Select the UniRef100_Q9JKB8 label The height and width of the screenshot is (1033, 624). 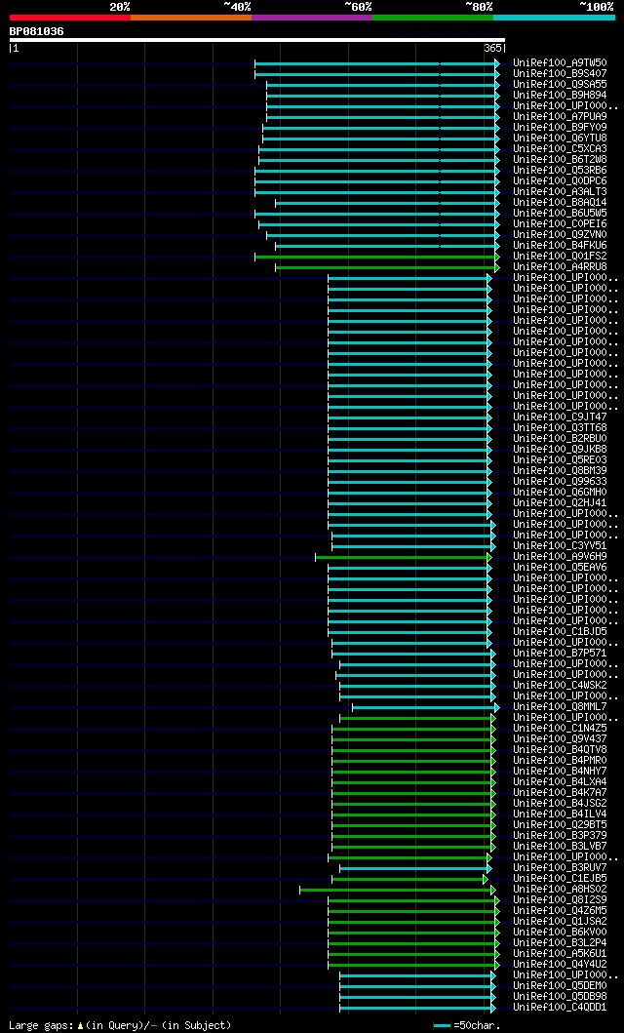561,450
